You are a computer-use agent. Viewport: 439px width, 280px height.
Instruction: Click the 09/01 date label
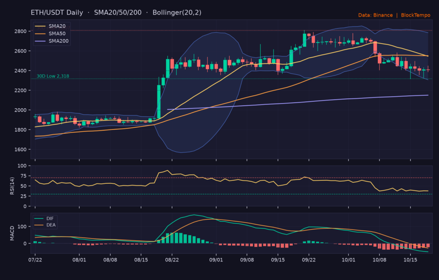216,260
